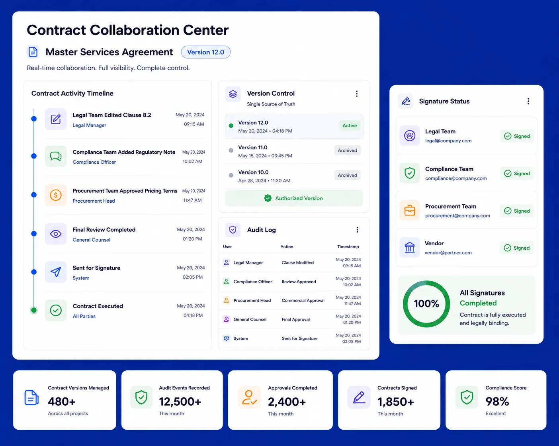The height and width of the screenshot is (446, 559).
Task: Click the legal@company.com email link
Action: (x=448, y=141)
